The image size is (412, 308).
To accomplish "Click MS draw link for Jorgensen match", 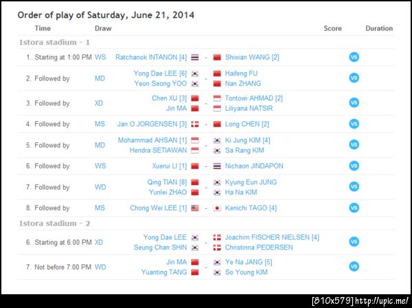I will click(x=100, y=124).
